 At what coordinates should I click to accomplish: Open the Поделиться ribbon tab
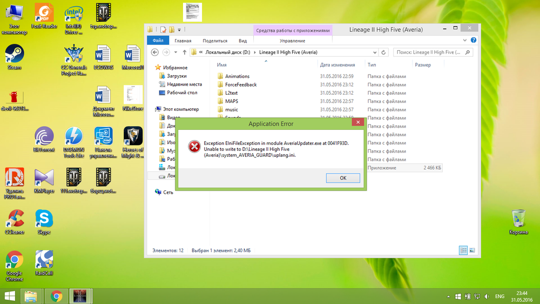pyautogui.click(x=215, y=41)
